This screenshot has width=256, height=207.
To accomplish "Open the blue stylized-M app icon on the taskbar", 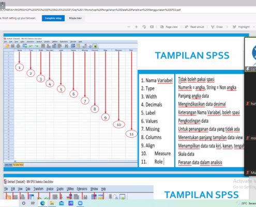I will click(71, 203).
